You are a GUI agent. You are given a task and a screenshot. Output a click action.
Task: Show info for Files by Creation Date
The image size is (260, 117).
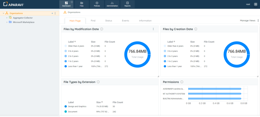point(196,29)
